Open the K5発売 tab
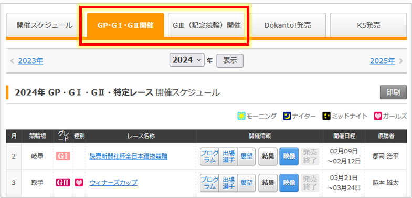Image resolution: width=412 pixels, height=198 pixels. (368, 25)
